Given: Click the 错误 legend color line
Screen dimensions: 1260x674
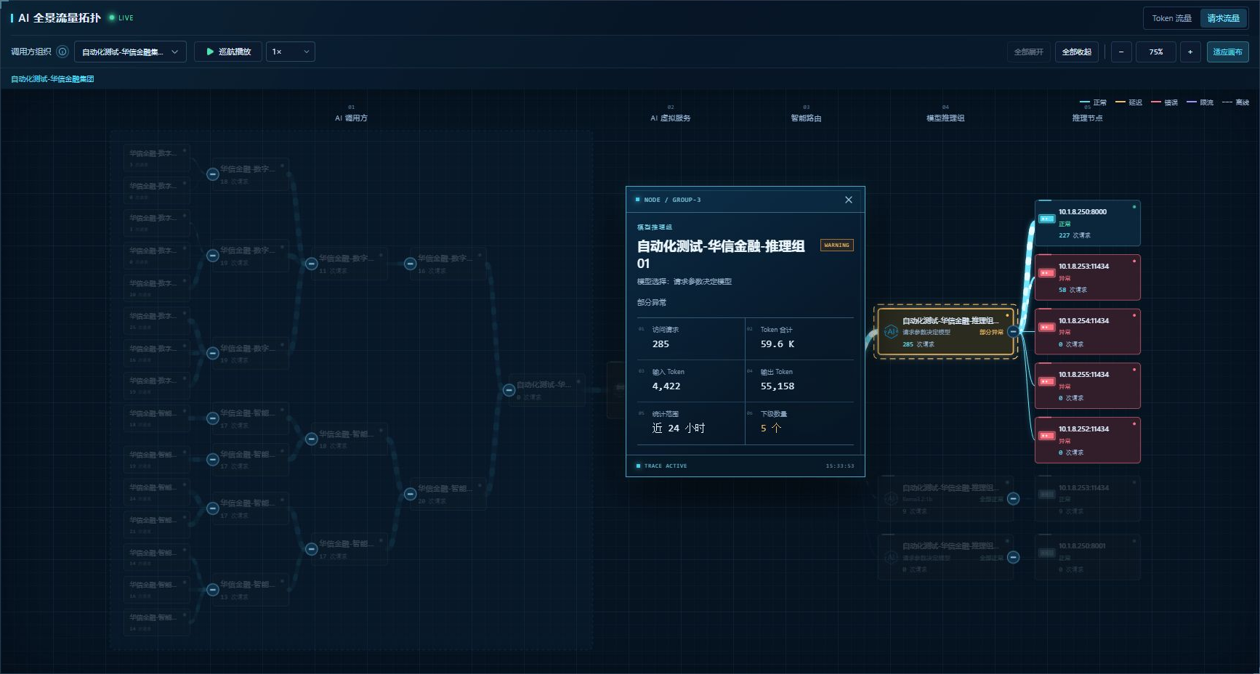Looking at the screenshot, I should tap(1156, 102).
